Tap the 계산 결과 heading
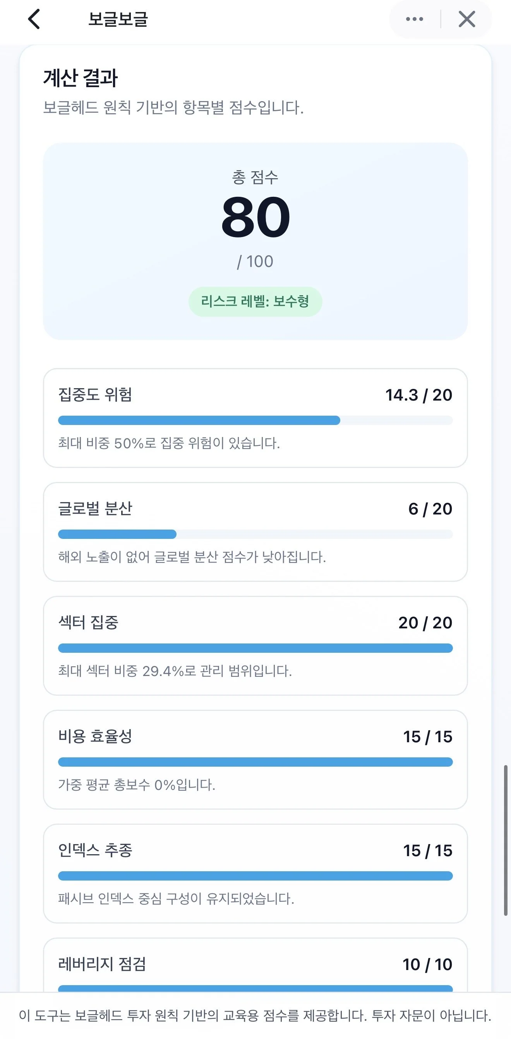Image resolution: width=511 pixels, height=1039 pixels. pyautogui.click(x=80, y=78)
